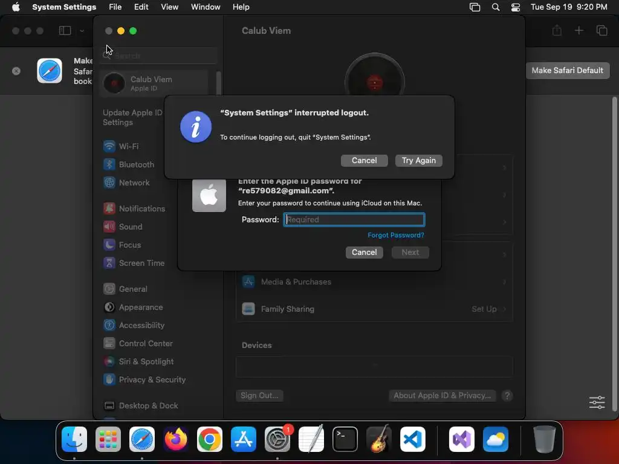The width and height of the screenshot is (619, 464).
Task: Click Update Apple ID Settings text
Action: point(132,118)
